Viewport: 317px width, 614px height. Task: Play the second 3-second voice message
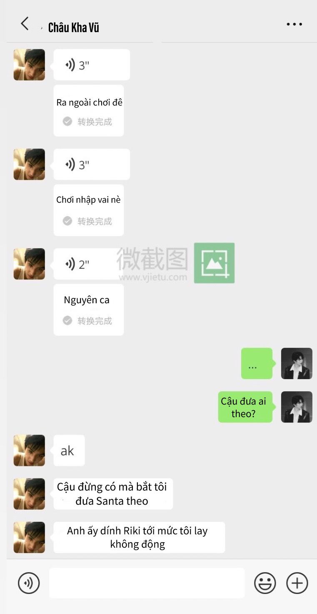(92, 164)
